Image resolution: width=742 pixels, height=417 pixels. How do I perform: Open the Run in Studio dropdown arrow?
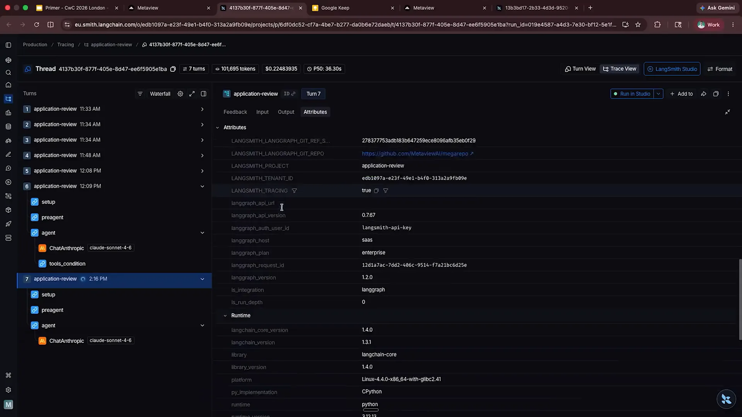(659, 94)
